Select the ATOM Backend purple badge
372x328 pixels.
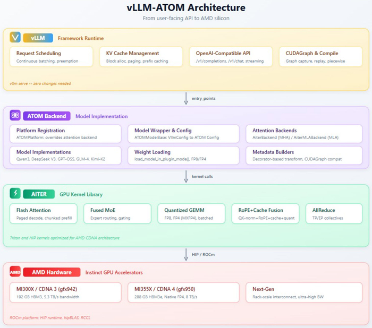[x=47, y=116]
